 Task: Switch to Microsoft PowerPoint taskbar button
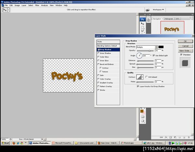[x=63, y=143]
